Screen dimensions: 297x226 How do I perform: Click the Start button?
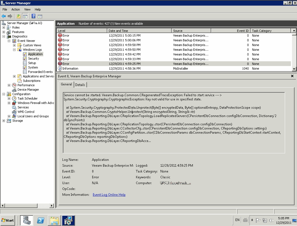[8, 220]
